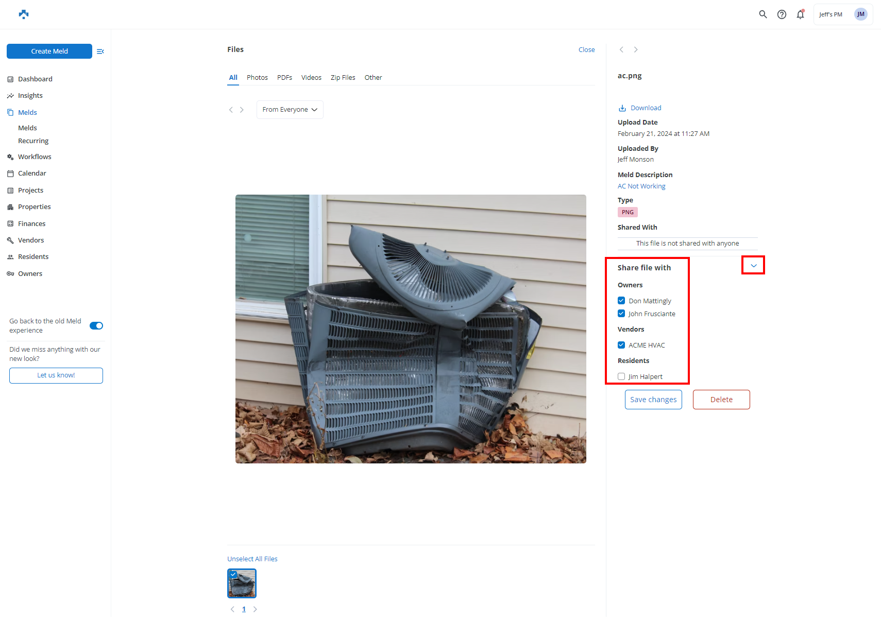Screen dimensions: 881x622
Task: Select the ac.png thumbnail
Action: click(x=242, y=583)
